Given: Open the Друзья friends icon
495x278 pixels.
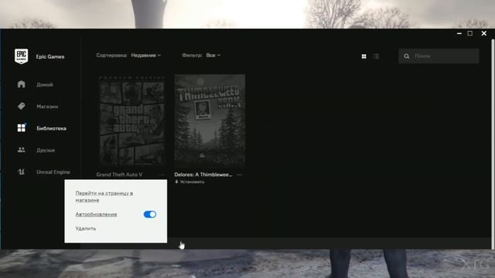Looking at the screenshot, I should click(21, 150).
